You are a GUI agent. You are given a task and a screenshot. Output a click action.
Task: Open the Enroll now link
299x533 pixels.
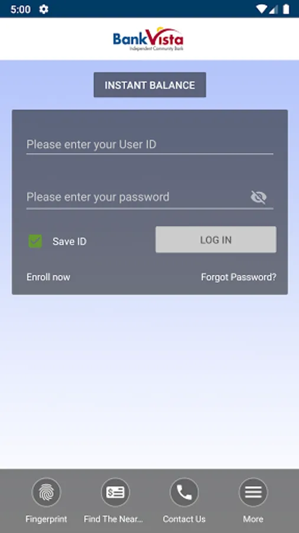pyautogui.click(x=48, y=277)
